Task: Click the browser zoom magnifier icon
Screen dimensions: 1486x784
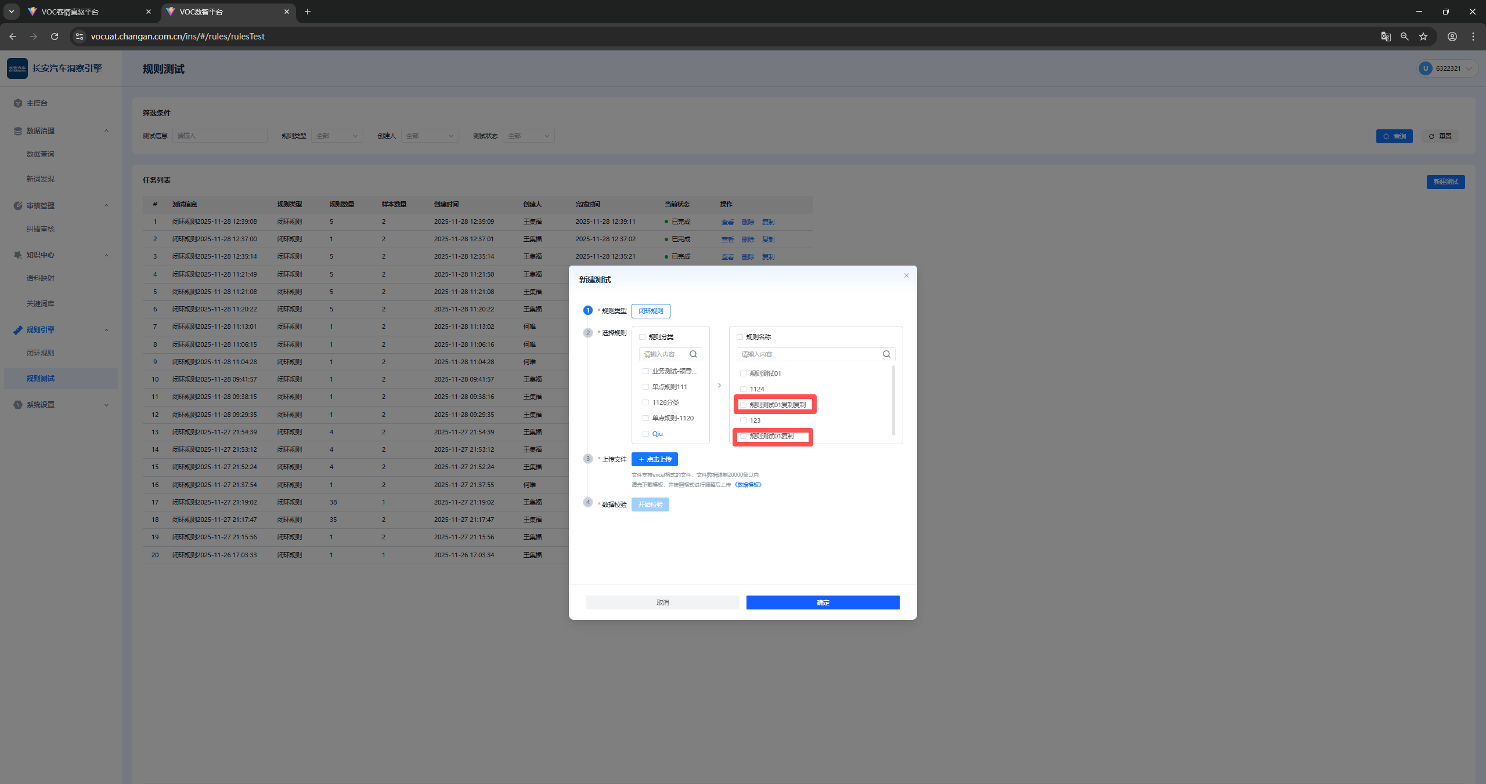Action: click(1405, 37)
